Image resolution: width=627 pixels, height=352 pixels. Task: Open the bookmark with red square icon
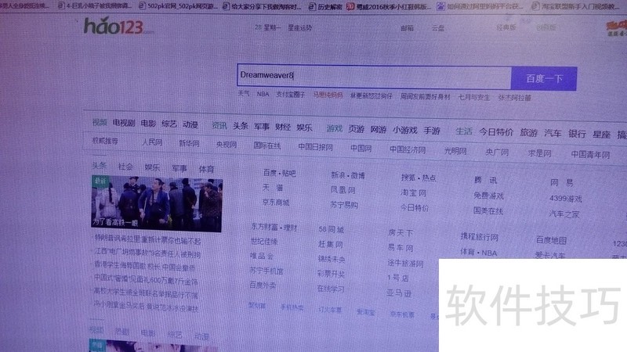click(x=389, y=6)
